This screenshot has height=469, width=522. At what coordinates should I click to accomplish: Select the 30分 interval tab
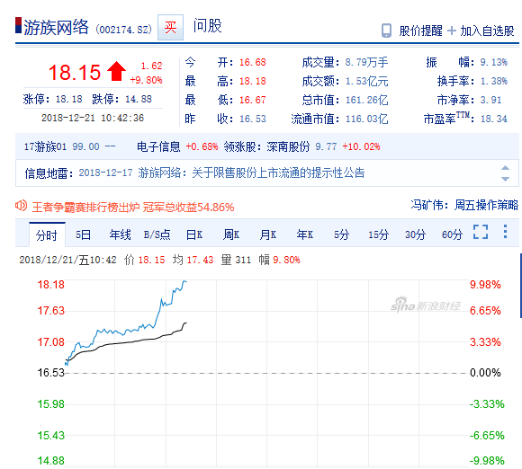pyautogui.click(x=416, y=235)
